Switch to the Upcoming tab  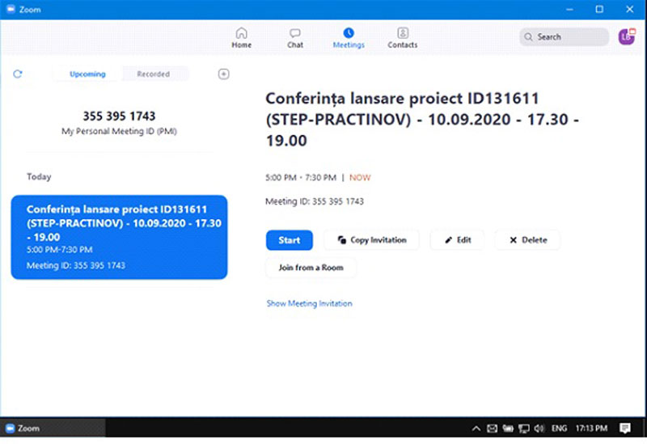tap(87, 74)
